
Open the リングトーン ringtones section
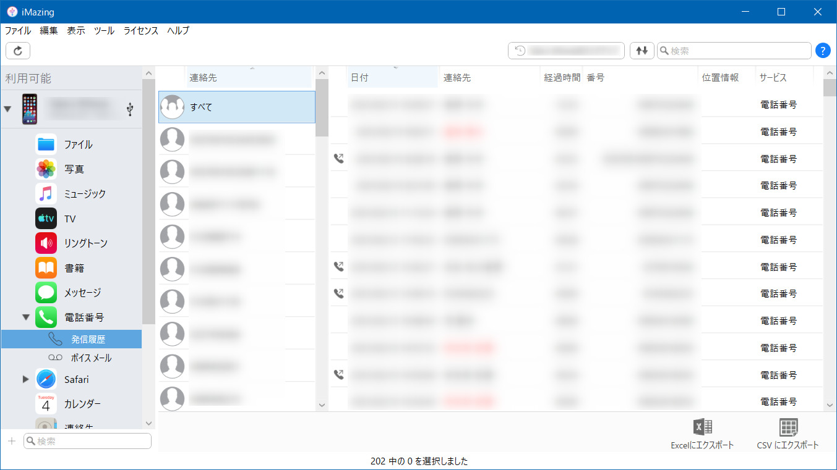point(46,243)
